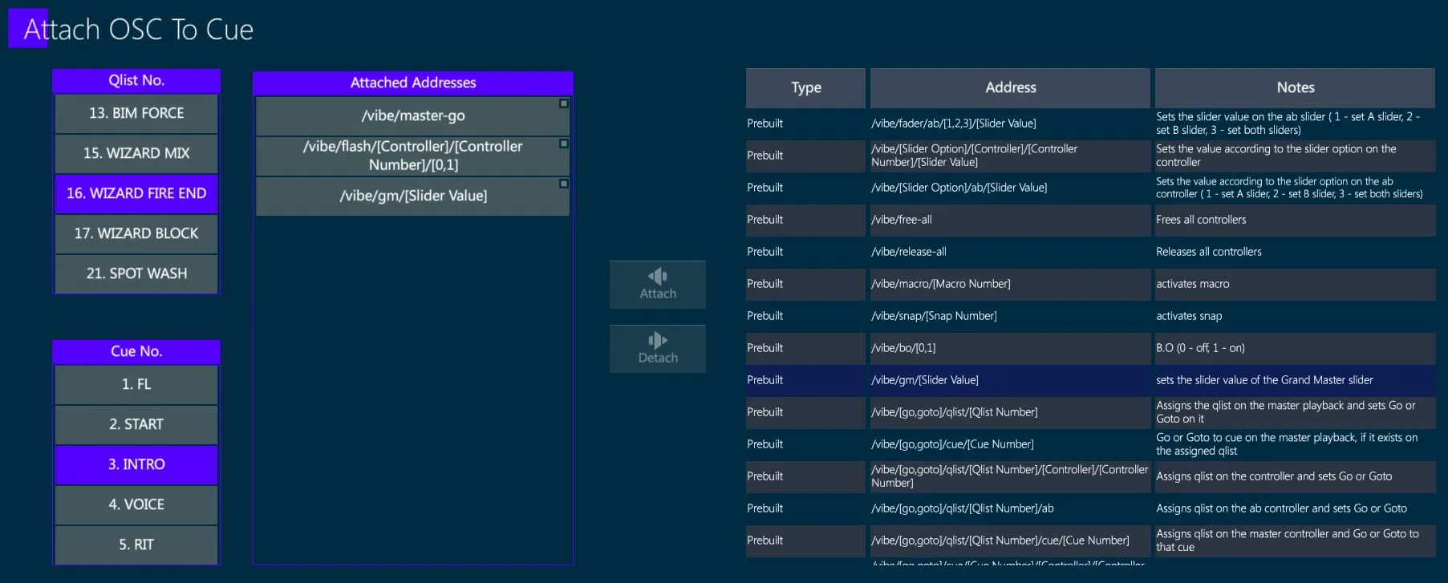Screen dimensions: 1448x583
Task: Click the Address column header
Action: click(x=1010, y=88)
